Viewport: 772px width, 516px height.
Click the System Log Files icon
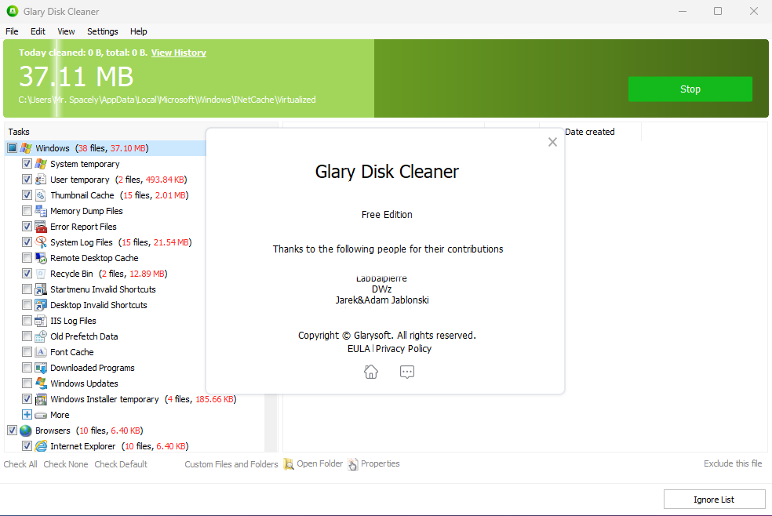coord(41,242)
